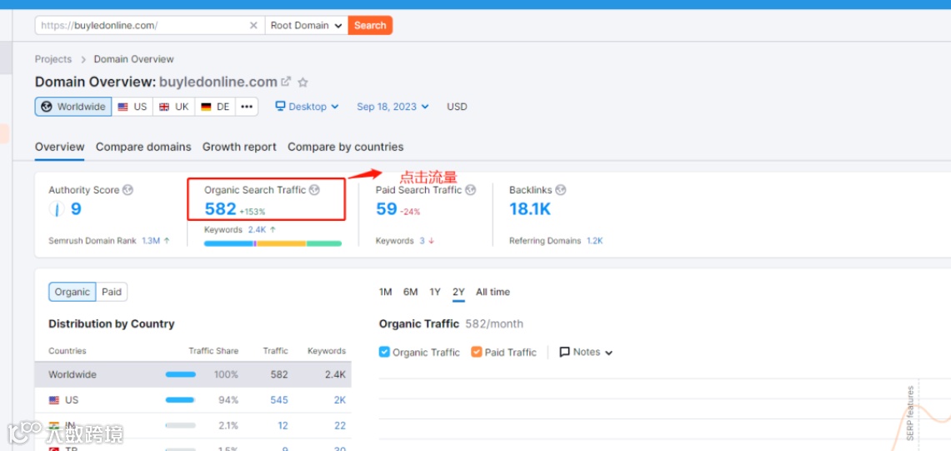The height and width of the screenshot is (451, 951).
Task: Open more countries ellipsis button
Action: point(246,107)
